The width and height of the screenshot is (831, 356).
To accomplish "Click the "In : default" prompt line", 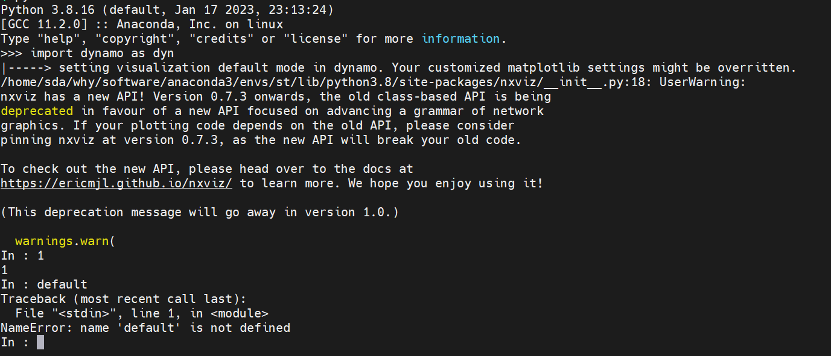I will pyautogui.click(x=44, y=284).
